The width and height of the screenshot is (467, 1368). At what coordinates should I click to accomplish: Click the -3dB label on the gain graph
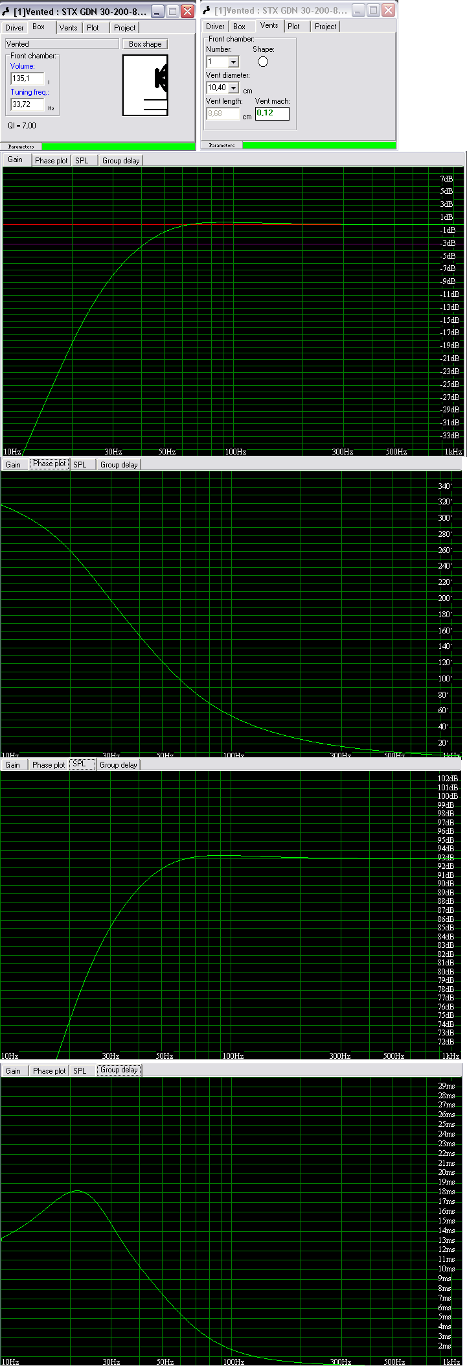pyautogui.click(x=448, y=243)
